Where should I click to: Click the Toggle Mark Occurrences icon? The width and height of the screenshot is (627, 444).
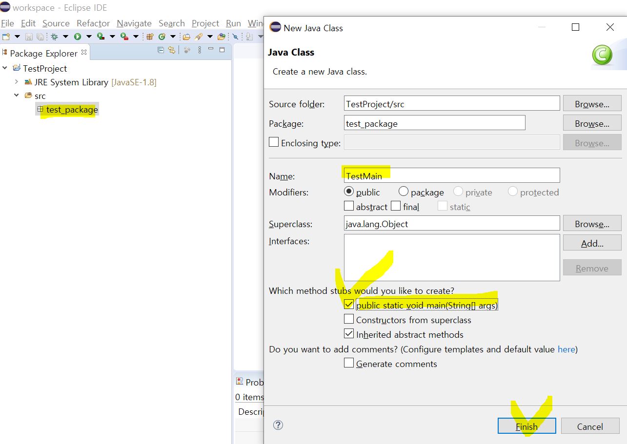(x=235, y=37)
